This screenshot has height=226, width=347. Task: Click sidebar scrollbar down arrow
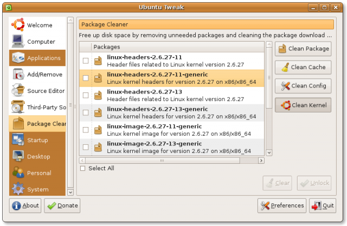(70, 192)
